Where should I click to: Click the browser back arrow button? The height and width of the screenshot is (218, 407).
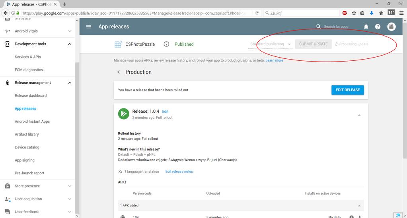coord(6,13)
